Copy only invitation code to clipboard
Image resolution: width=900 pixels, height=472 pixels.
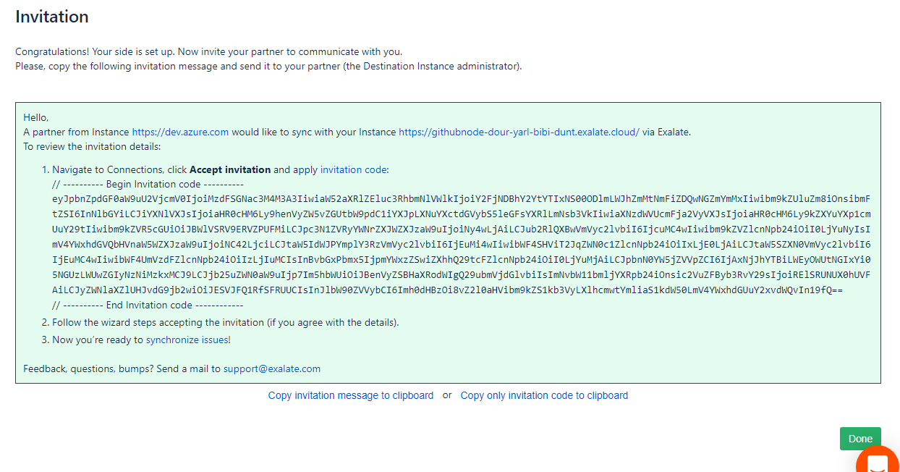point(544,395)
